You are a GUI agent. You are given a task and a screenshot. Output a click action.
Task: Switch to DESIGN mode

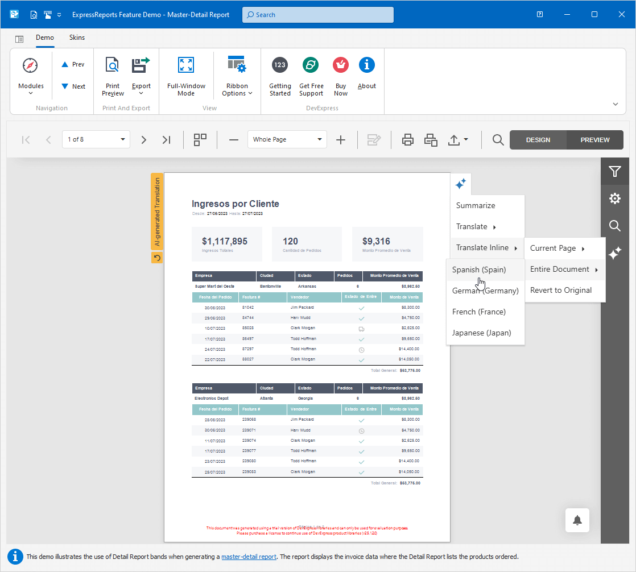point(538,139)
